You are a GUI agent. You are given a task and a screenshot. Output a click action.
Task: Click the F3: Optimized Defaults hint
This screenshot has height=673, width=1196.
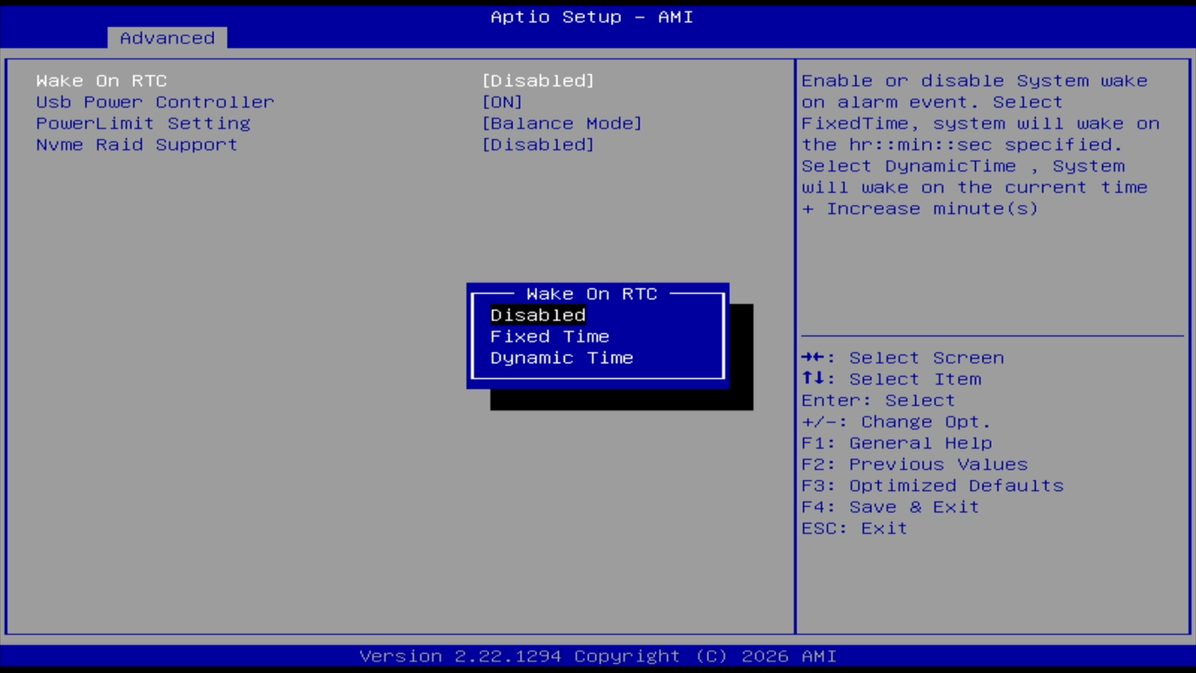pos(933,486)
